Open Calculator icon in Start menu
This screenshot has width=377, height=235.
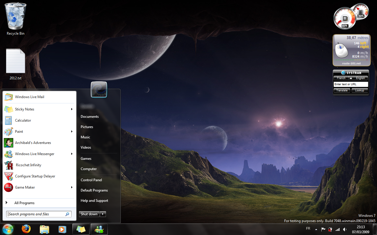click(9, 120)
